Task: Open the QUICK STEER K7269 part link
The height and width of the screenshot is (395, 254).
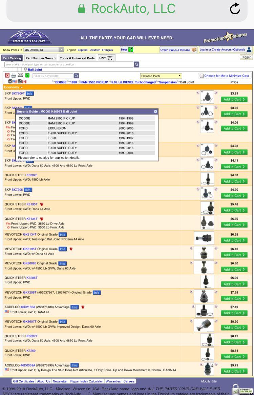Action: tap(31, 351)
